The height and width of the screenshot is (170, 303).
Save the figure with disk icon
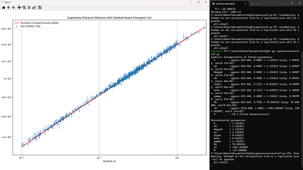(40, 7)
